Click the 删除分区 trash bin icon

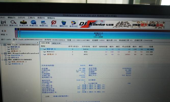tap(64, 23)
